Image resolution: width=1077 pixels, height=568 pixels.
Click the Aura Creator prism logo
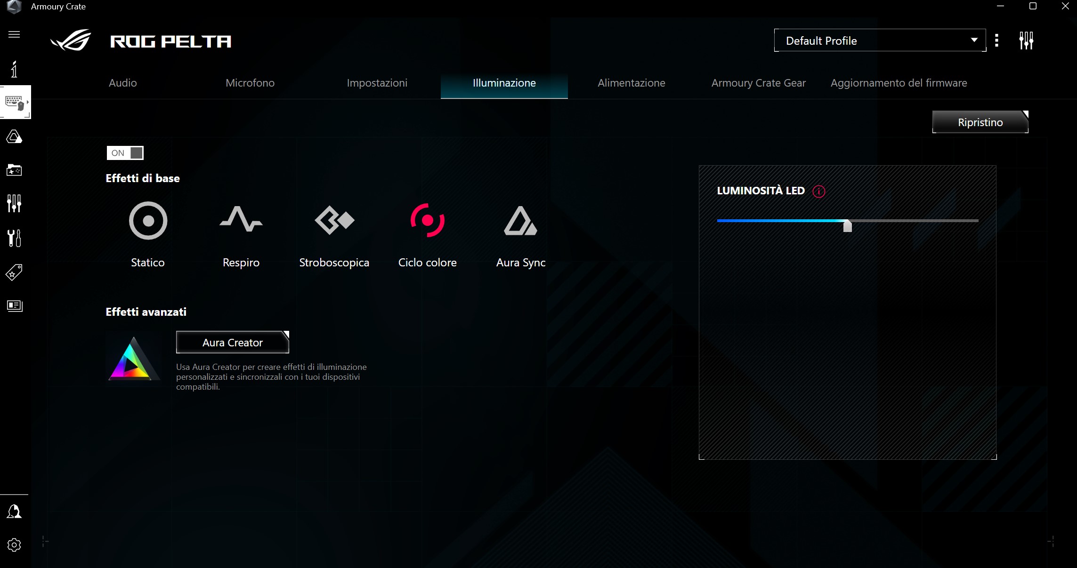134,359
